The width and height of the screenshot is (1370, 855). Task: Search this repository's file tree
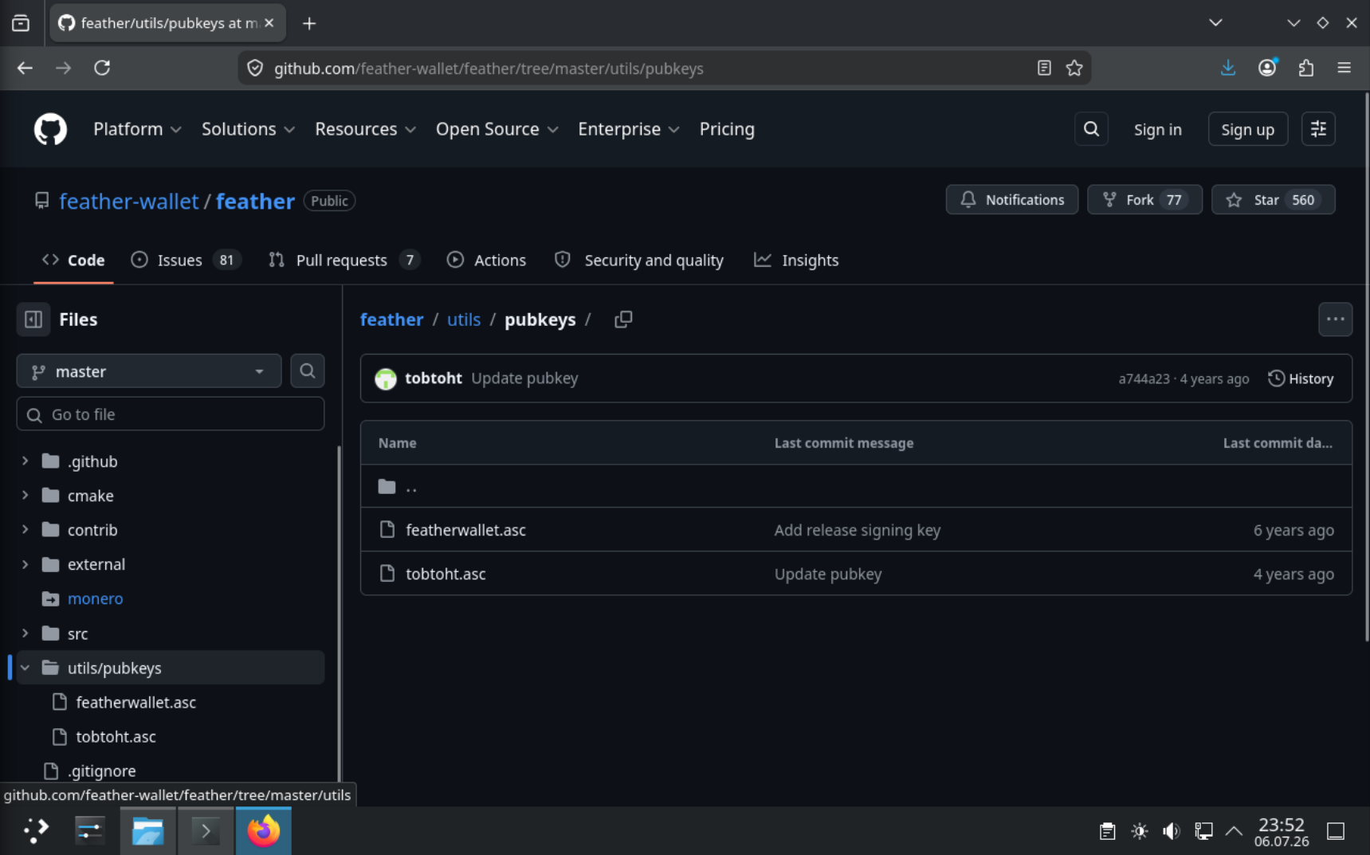(x=307, y=371)
